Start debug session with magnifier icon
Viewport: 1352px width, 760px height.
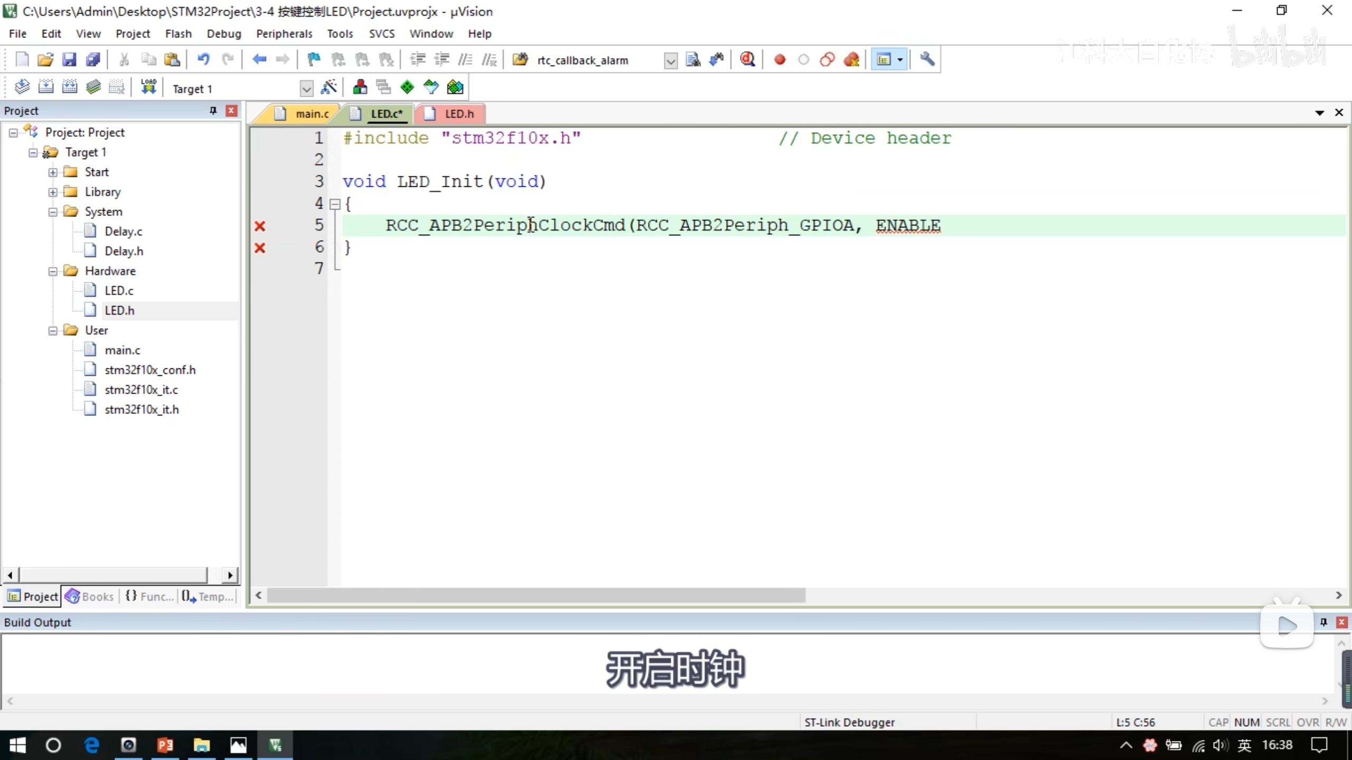pyautogui.click(x=747, y=60)
